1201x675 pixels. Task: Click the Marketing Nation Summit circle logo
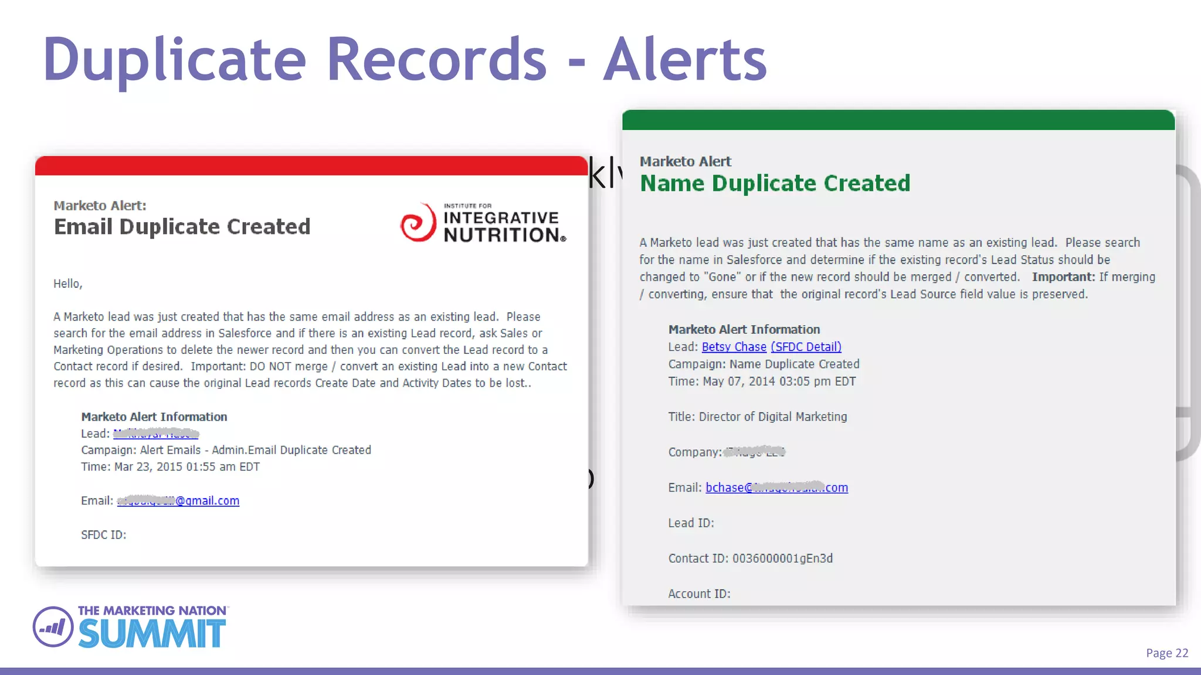(53, 627)
